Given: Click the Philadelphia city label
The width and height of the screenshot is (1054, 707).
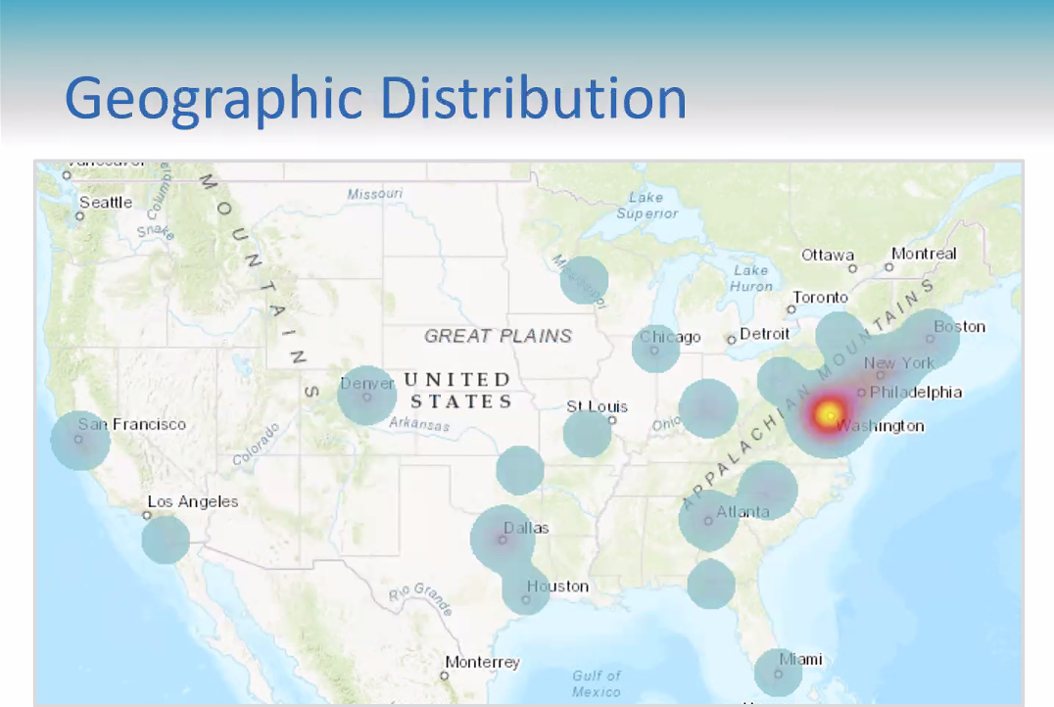Looking at the screenshot, I should pyautogui.click(x=916, y=393).
